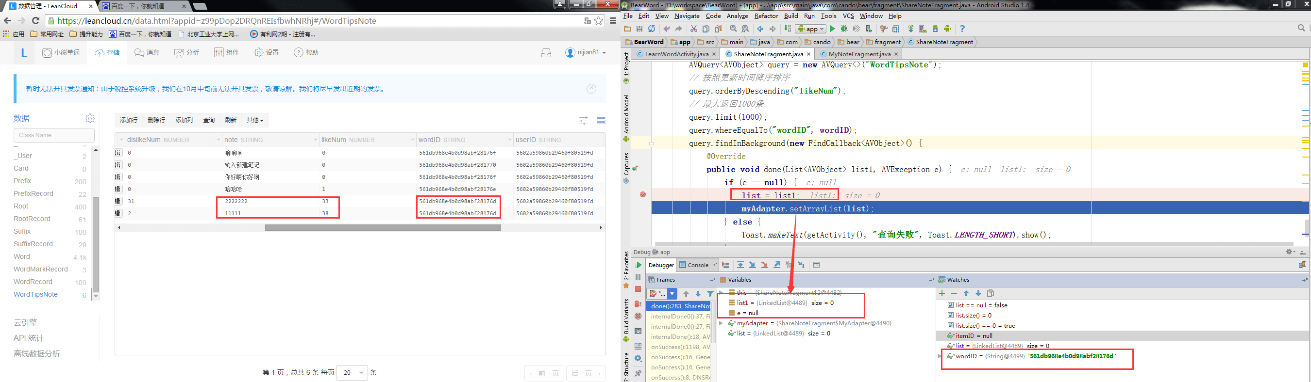The width and height of the screenshot is (1311, 382).
Task: Add new watch with green plus icon
Action: [942, 294]
